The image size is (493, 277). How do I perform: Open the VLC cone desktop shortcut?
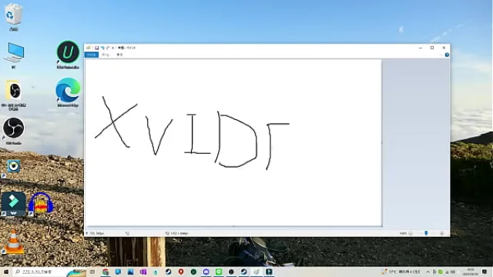coord(13,242)
